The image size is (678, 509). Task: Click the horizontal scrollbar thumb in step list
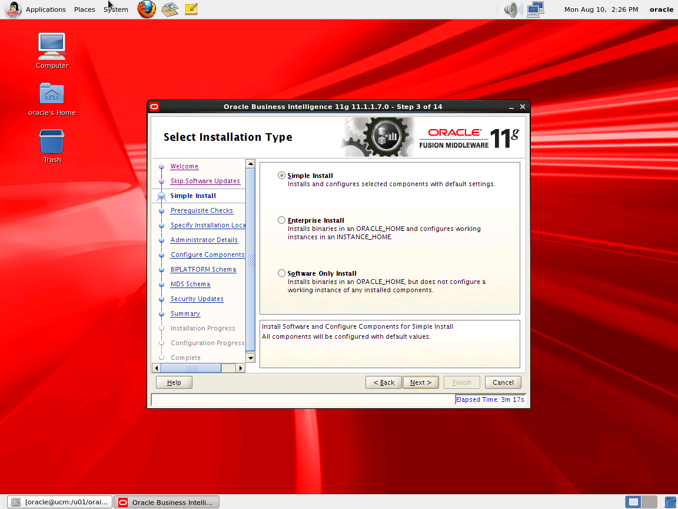191,368
